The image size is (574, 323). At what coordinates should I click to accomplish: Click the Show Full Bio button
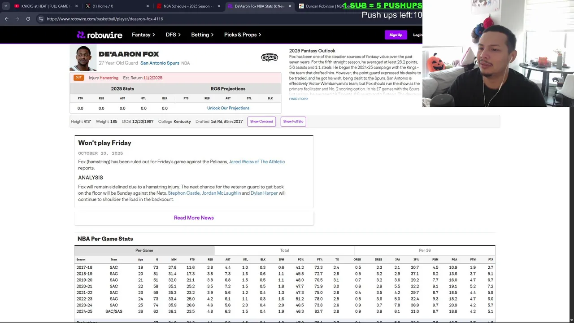click(x=293, y=122)
